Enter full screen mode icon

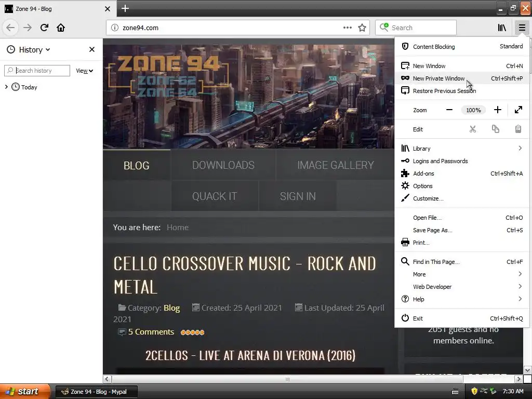click(518, 110)
